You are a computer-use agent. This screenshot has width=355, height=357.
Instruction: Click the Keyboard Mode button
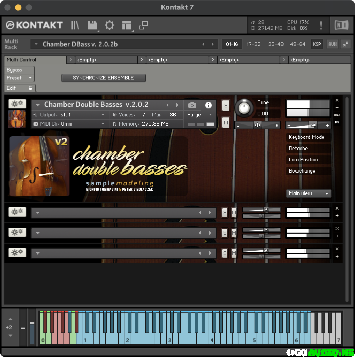[307, 137]
